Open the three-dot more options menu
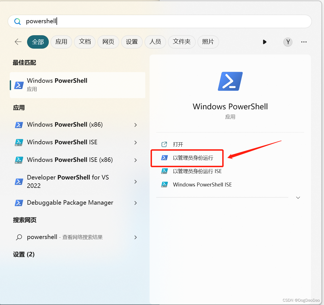The width and height of the screenshot is (324, 305). 304,42
